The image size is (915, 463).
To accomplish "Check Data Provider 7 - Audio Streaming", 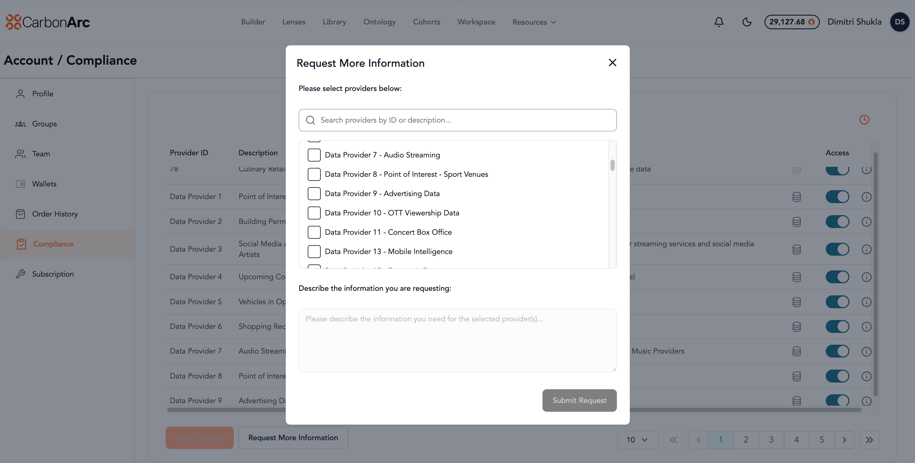I will coord(314,155).
